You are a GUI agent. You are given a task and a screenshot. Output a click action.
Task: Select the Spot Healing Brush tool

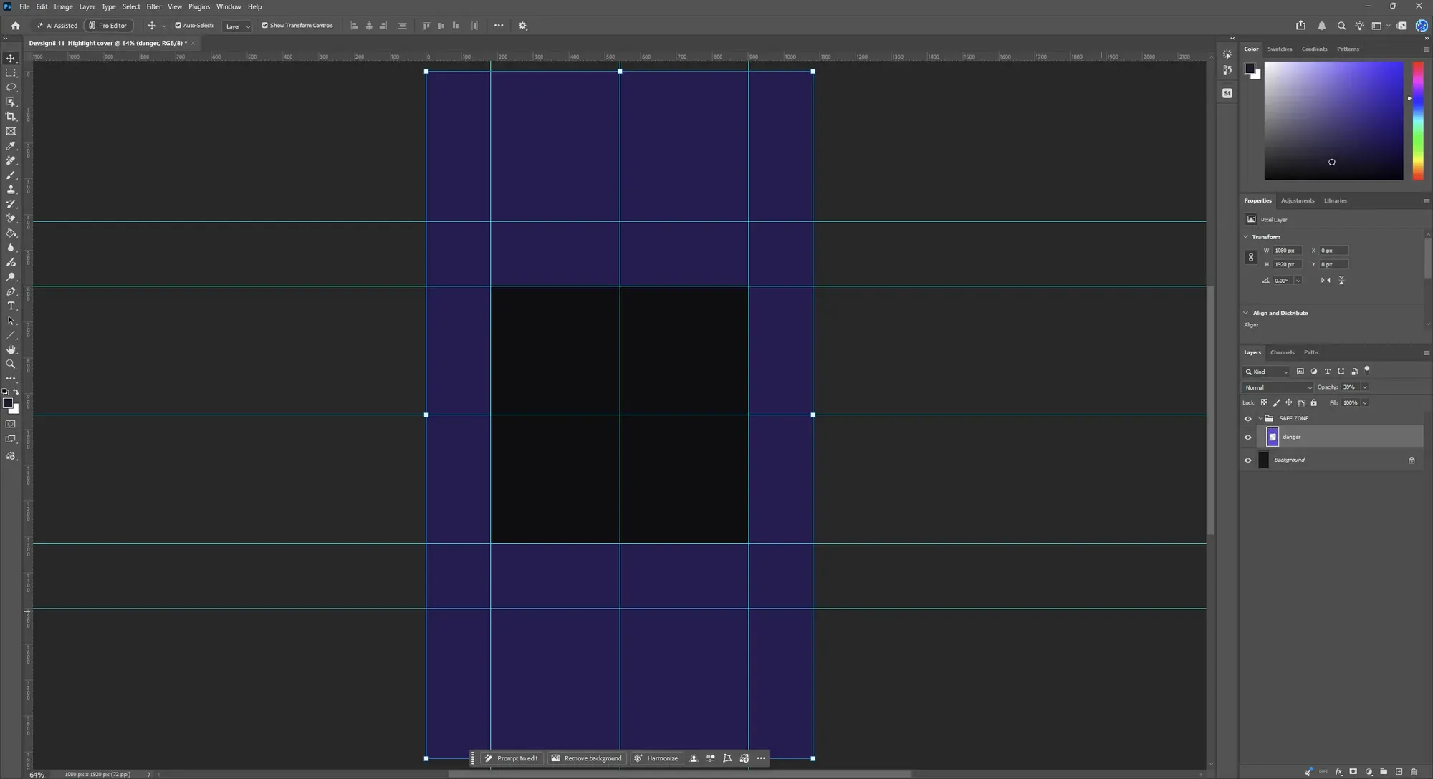click(x=11, y=160)
